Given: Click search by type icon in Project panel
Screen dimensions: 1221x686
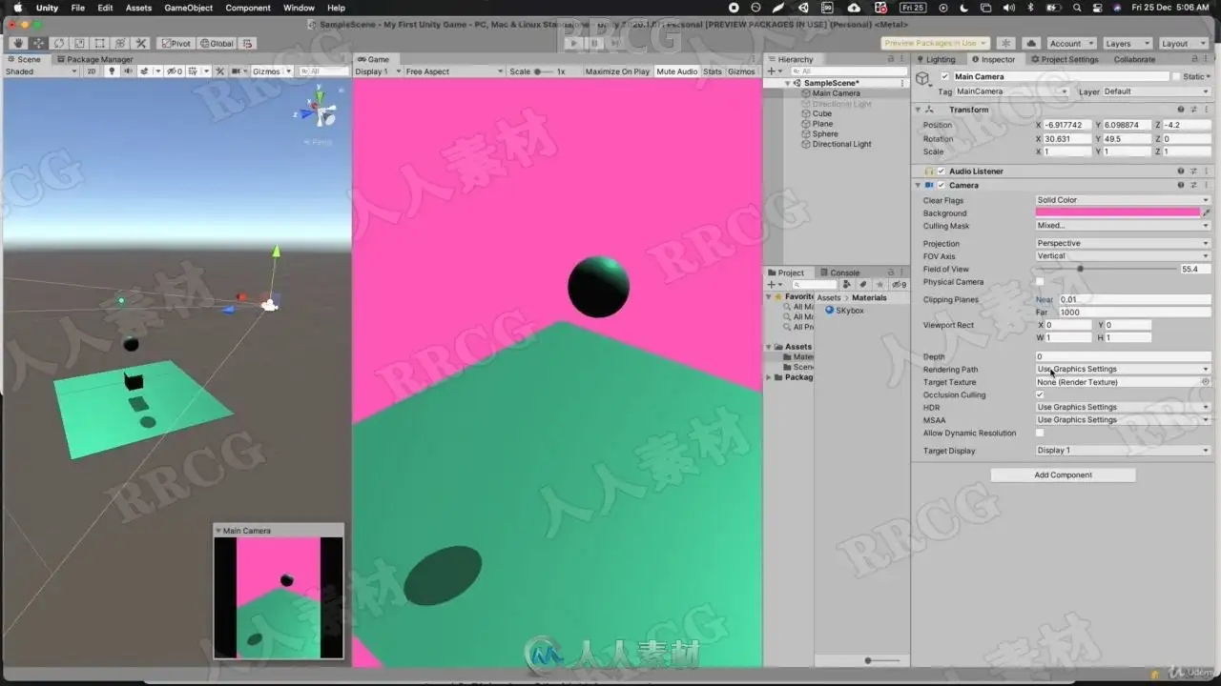Looking at the screenshot, I should (847, 284).
